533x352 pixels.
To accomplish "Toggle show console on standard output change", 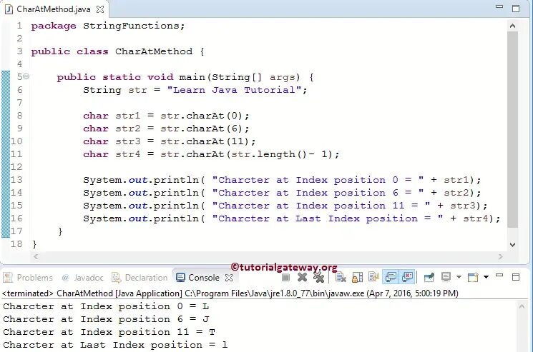I will pyautogui.click(x=391, y=277).
